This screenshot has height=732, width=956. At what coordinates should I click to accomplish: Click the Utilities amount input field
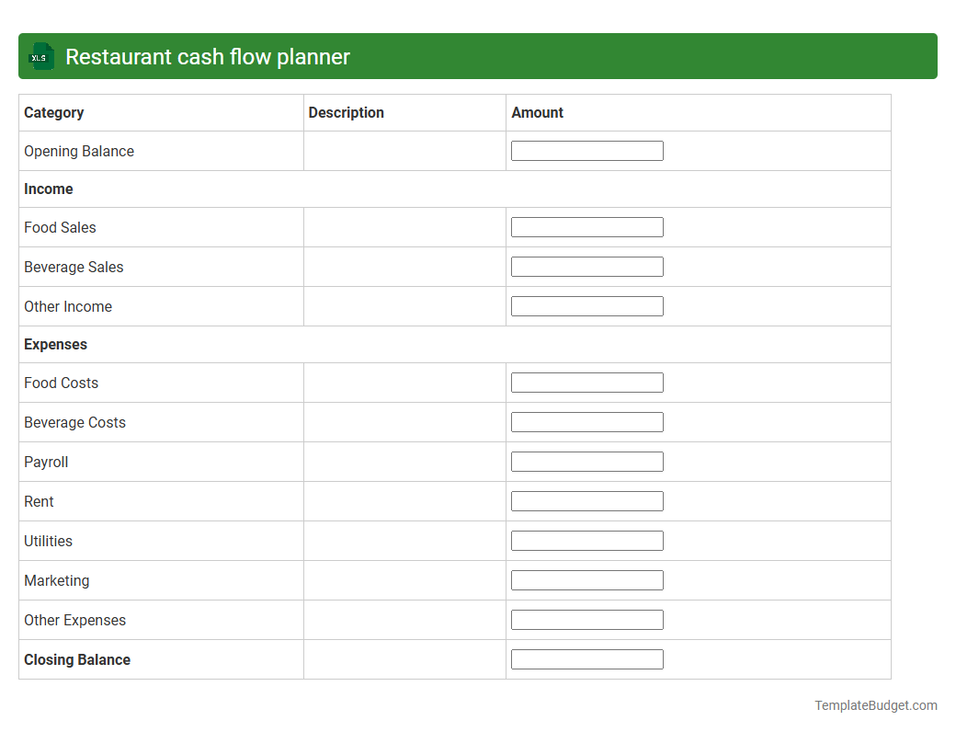tap(586, 540)
